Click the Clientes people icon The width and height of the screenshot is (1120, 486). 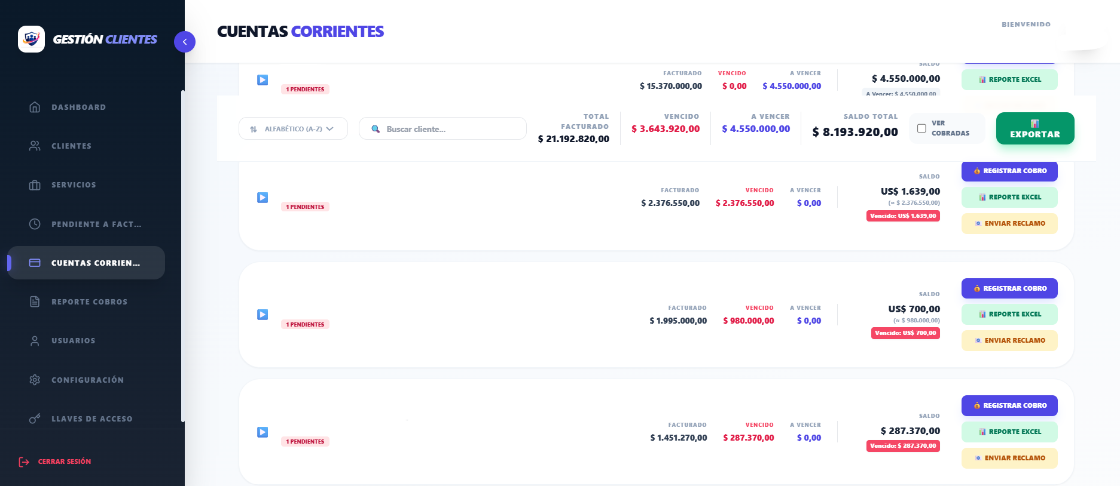(35, 146)
